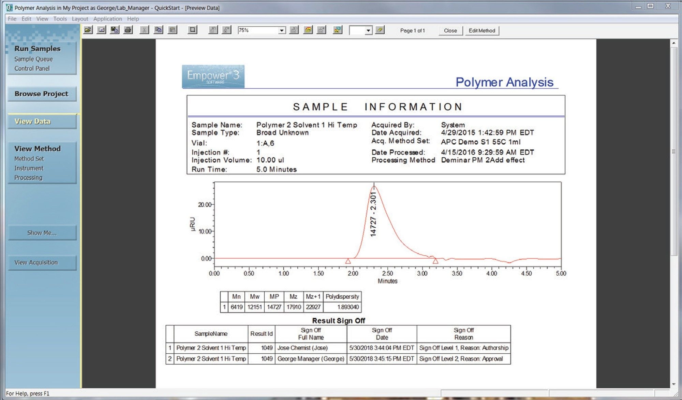
Task: Click the Close preview button
Action: [450, 30]
